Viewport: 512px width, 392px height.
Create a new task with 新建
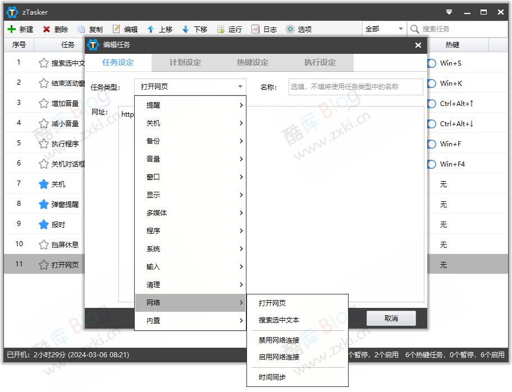21,29
